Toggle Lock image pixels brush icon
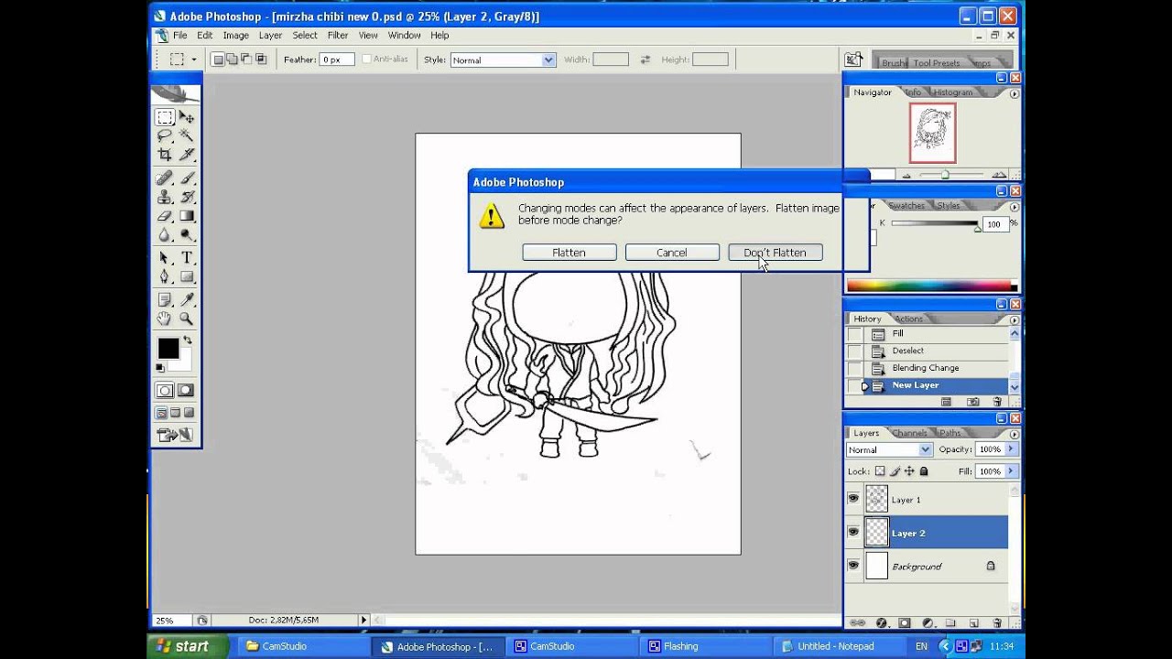Screen dimensions: 1172x659 click(x=895, y=471)
